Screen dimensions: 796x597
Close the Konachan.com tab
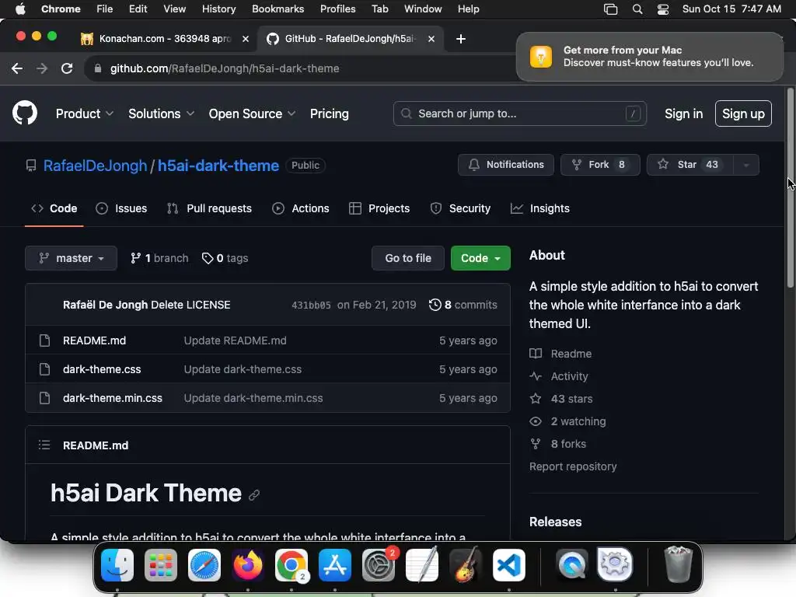[x=245, y=39]
